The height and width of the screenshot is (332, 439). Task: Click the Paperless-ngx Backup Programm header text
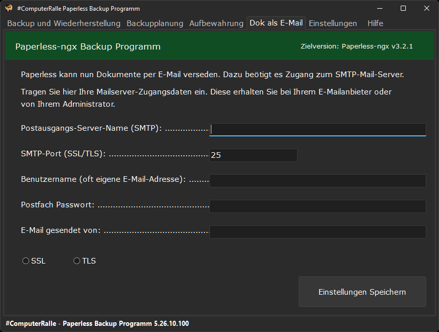pos(88,46)
